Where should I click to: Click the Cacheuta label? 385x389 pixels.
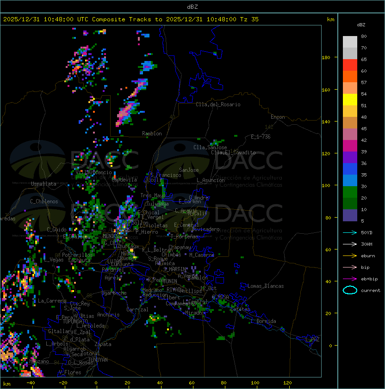coord(79,260)
